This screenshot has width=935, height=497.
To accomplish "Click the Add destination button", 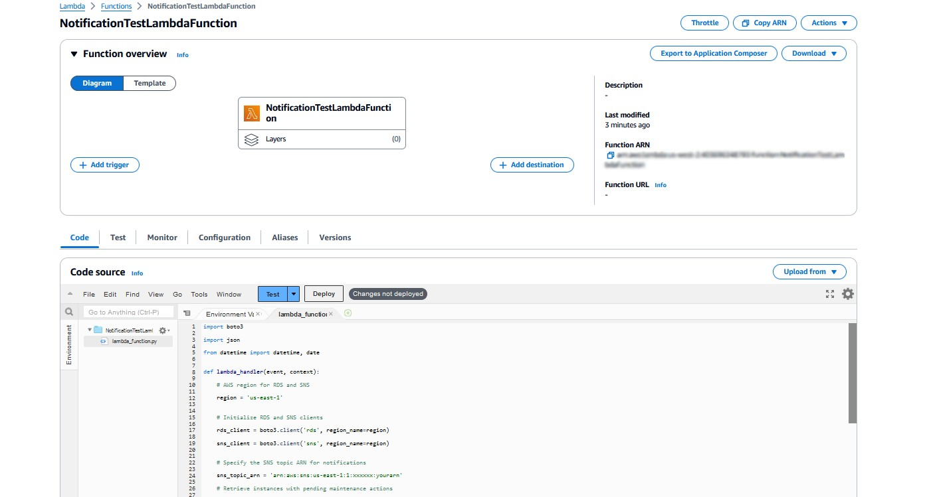I will click(x=532, y=165).
